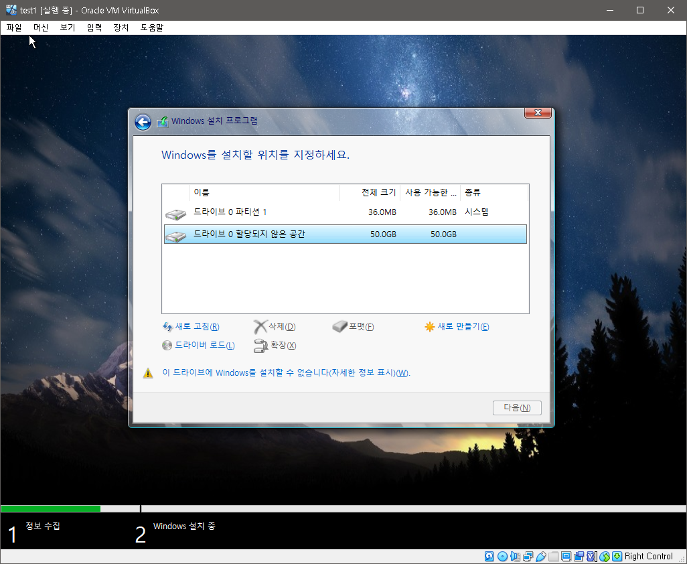Go back with the blue arrow button
The image size is (687, 564).
coord(143,122)
